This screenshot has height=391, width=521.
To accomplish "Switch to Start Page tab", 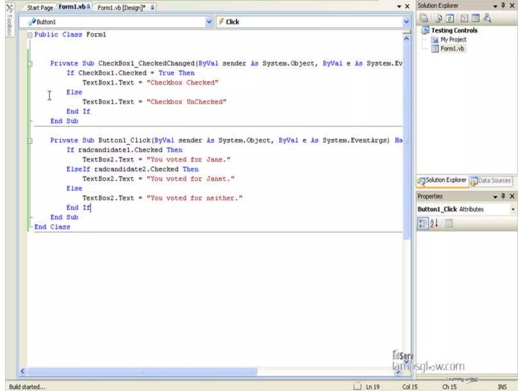I will point(40,8).
